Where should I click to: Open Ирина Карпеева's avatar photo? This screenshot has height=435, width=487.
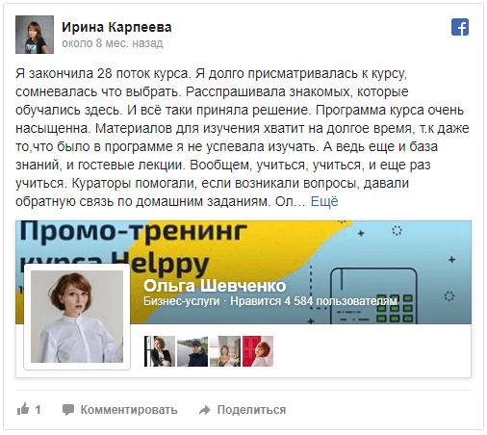click(35, 35)
